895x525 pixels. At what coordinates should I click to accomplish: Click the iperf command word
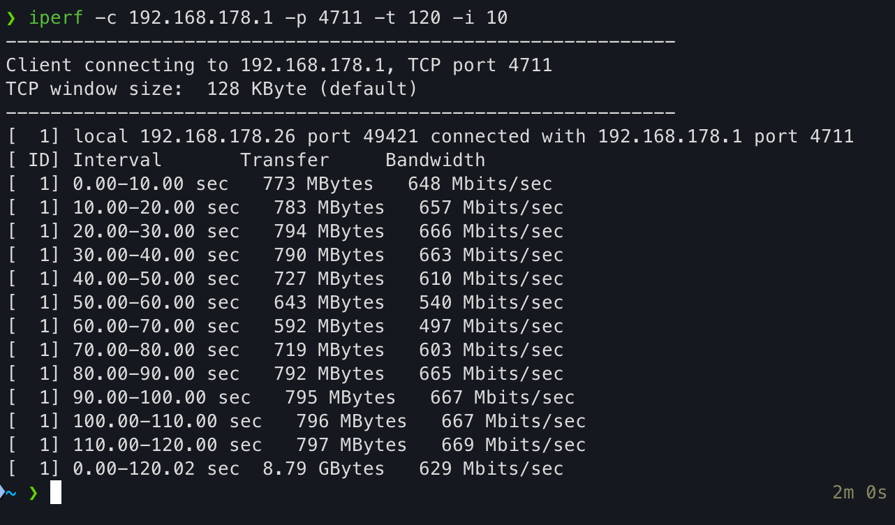pyautogui.click(x=56, y=18)
